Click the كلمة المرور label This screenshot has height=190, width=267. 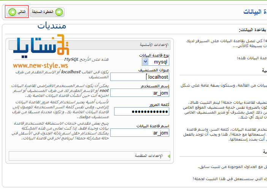[159, 104]
